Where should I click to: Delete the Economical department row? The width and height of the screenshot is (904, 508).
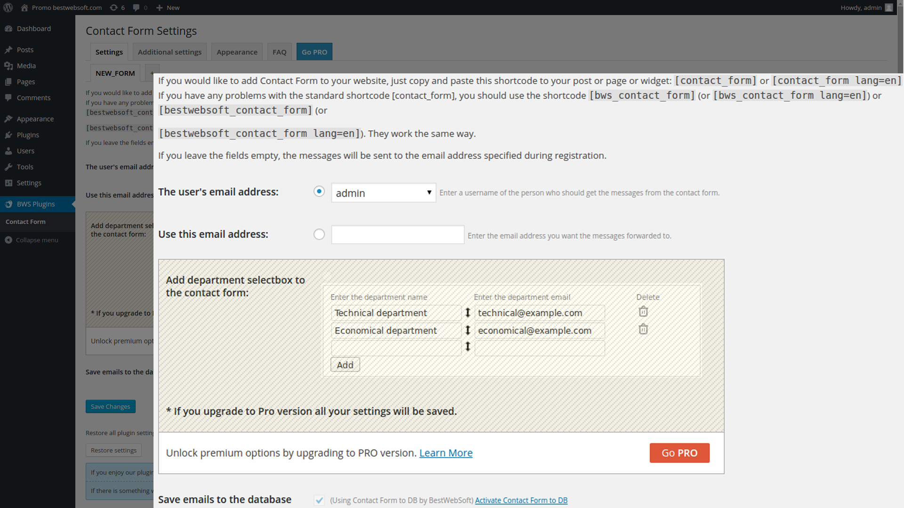coord(643,329)
